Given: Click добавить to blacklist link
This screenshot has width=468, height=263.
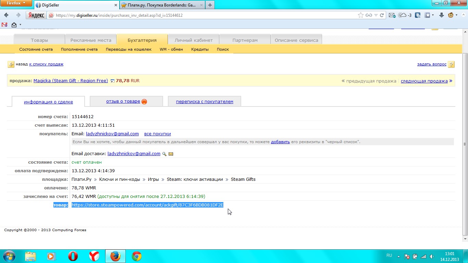Looking at the screenshot, I should pos(280,142).
